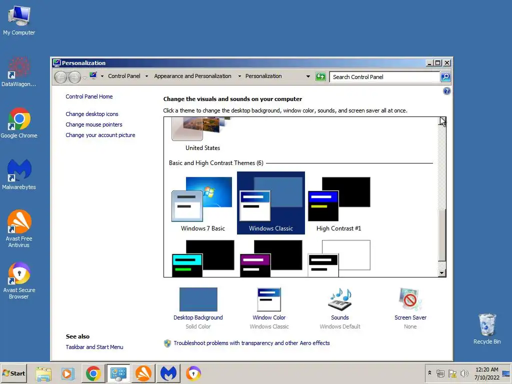512x384 pixels.
Task: Click the Personalization window title icon
Action: pyautogui.click(x=57, y=62)
